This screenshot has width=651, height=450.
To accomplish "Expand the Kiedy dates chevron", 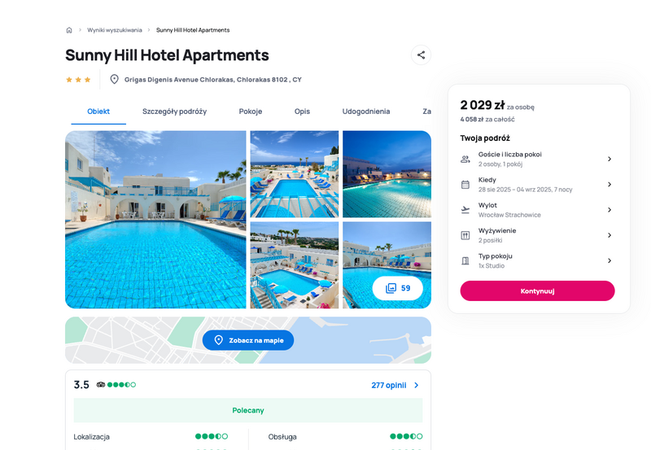I will pyautogui.click(x=609, y=185).
